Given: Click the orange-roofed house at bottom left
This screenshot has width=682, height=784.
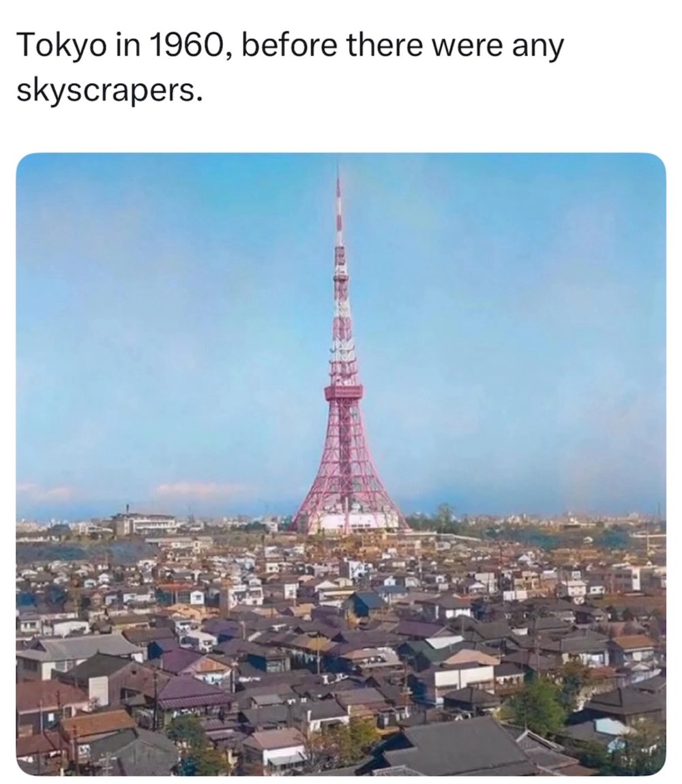Looking at the screenshot, I should [98, 723].
